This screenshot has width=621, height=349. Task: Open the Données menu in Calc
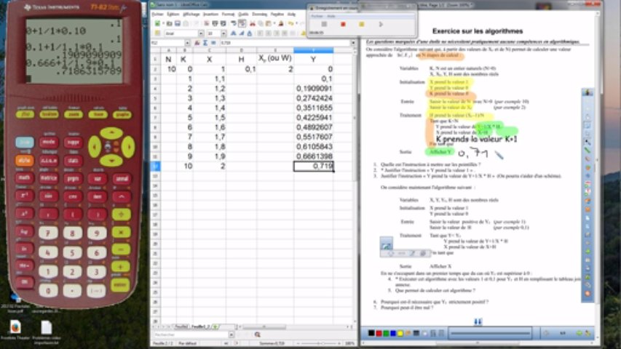(260, 15)
